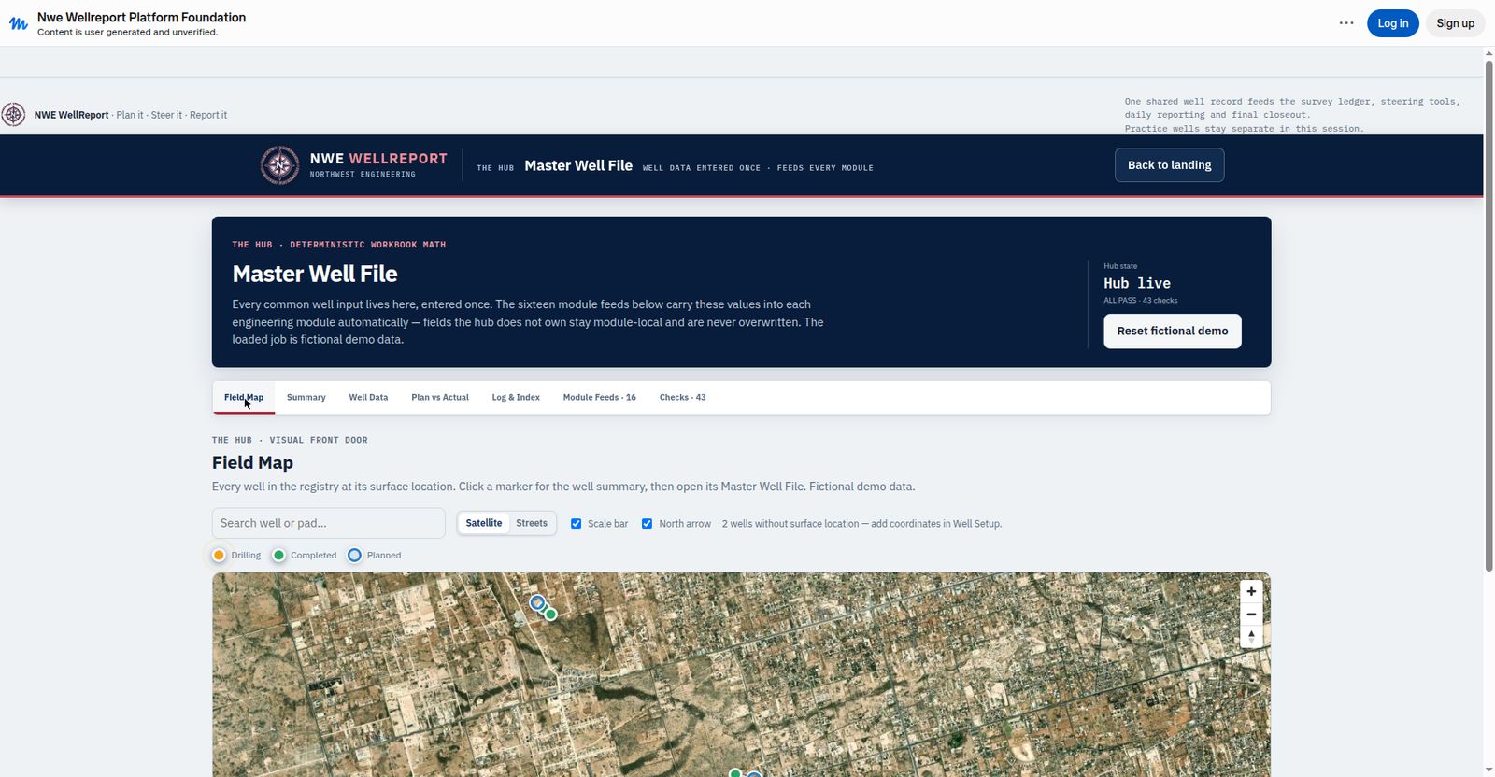This screenshot has width=1495, height=777.
Task: Toggle the Completed legend filter
Action: [x=305, y=555]
